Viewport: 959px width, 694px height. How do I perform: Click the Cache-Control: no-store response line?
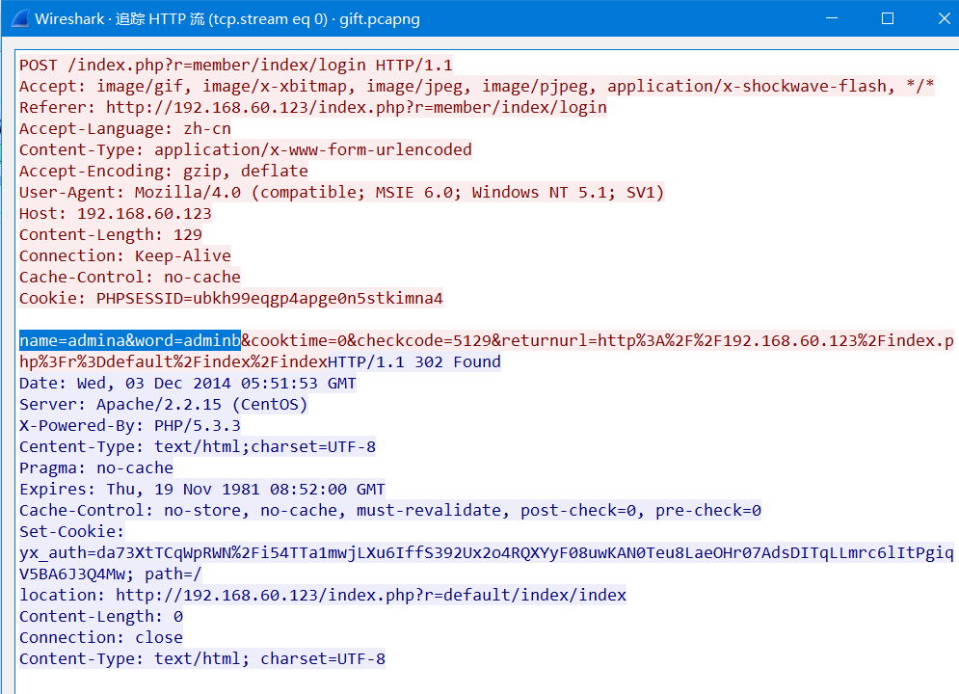pyautogui.click(x=390, y=511)
